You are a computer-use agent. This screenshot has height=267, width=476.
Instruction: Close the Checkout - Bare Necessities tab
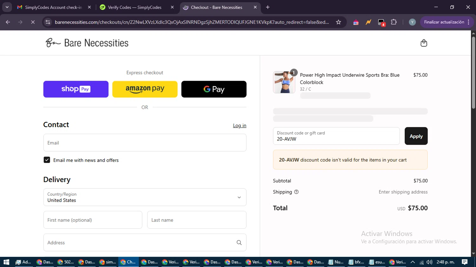255,7
